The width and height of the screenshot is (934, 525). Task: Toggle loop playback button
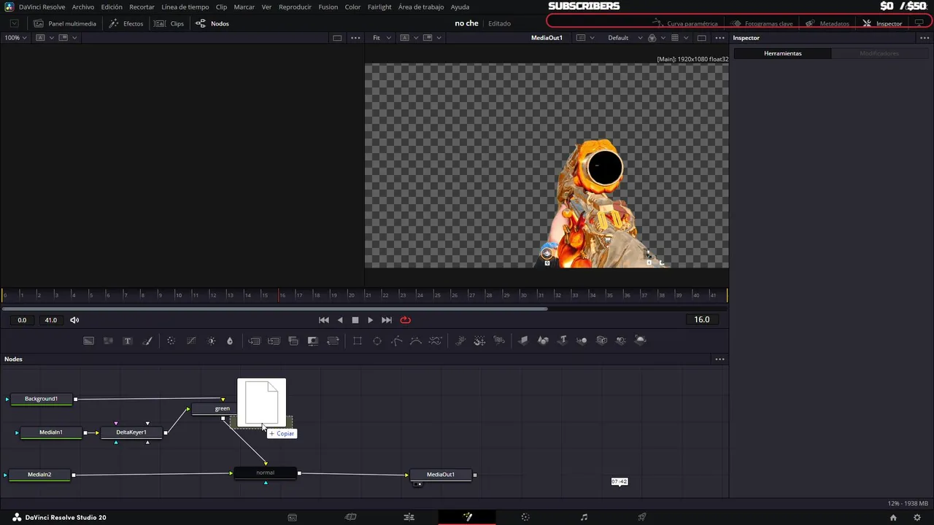[x=406, y=320]
